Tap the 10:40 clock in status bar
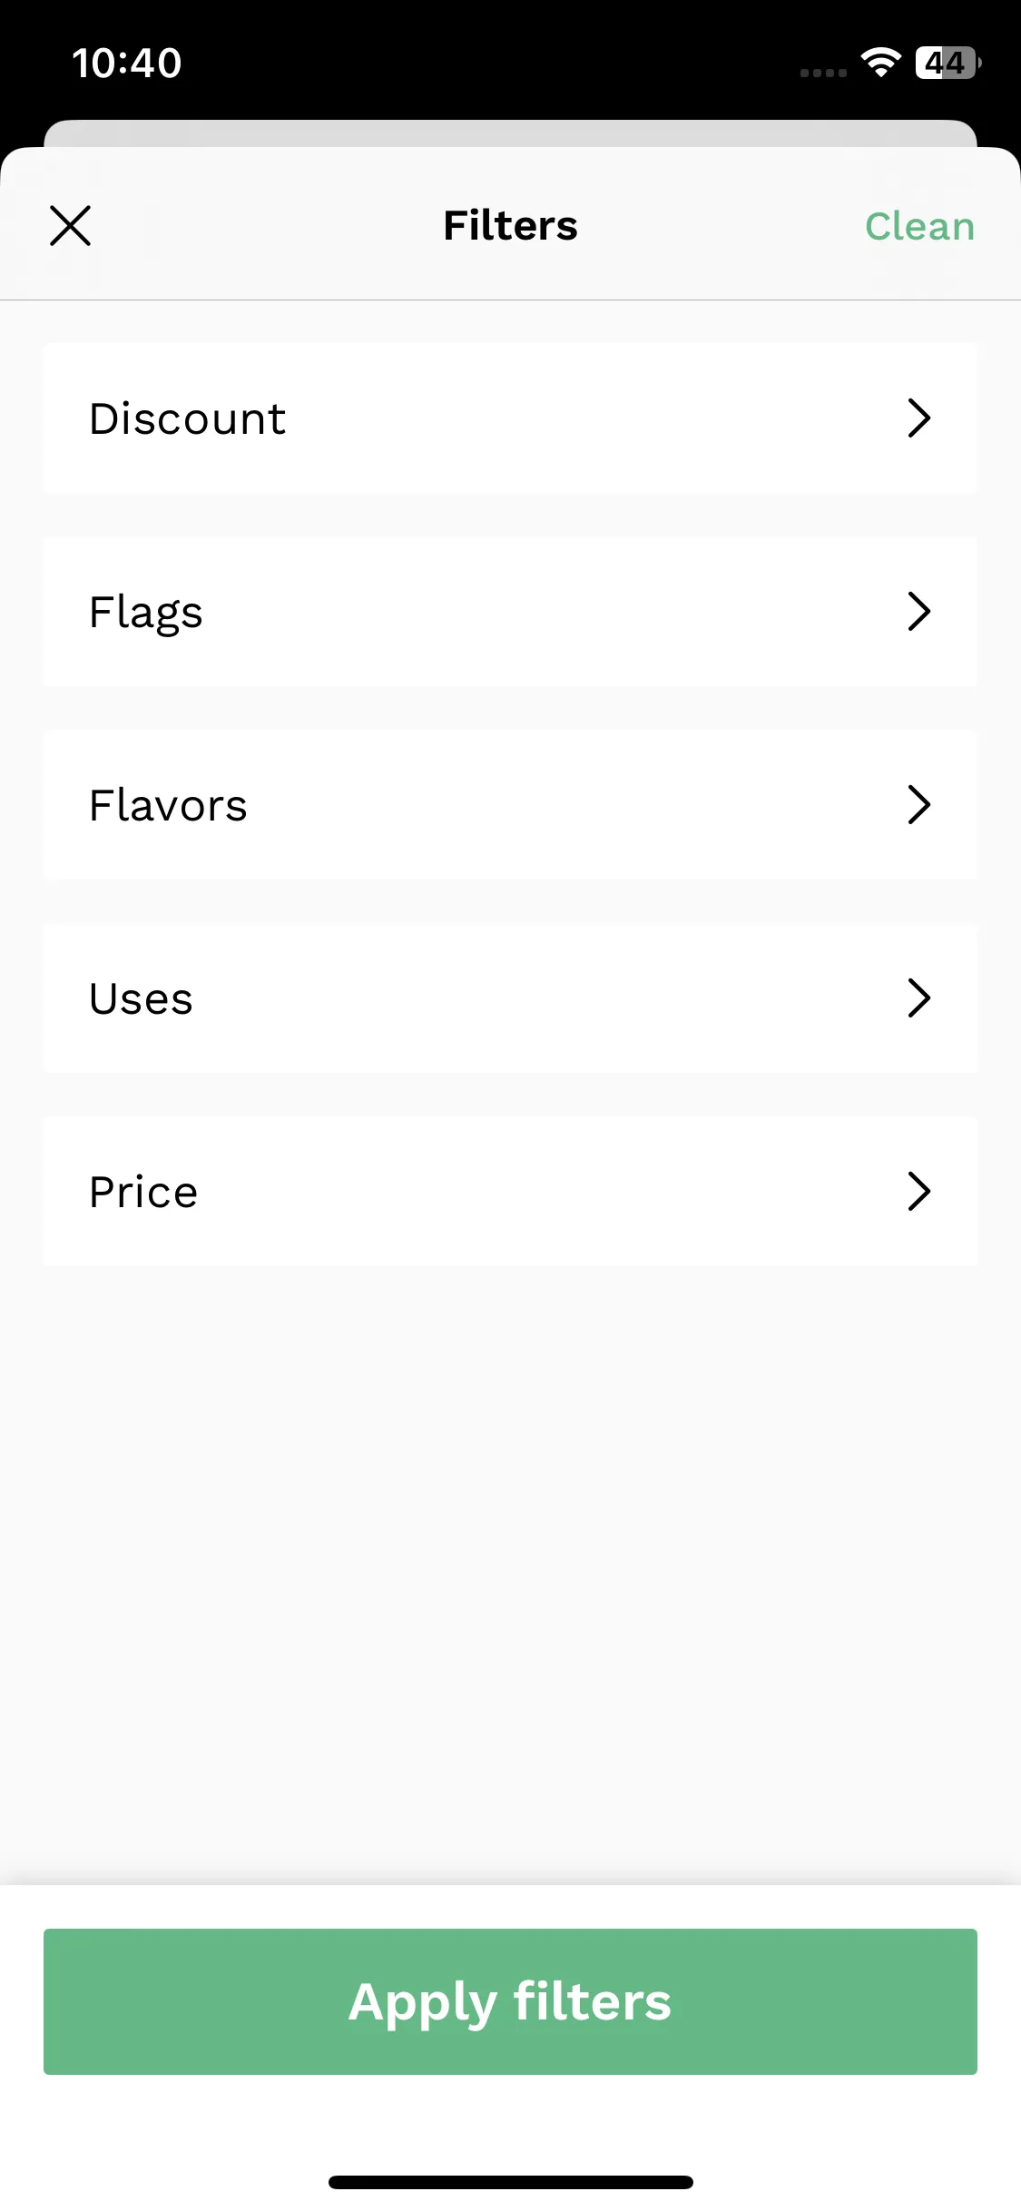Image resolution: width=1021 pixels, height=2211 pixels. click(x=127, y=64)
